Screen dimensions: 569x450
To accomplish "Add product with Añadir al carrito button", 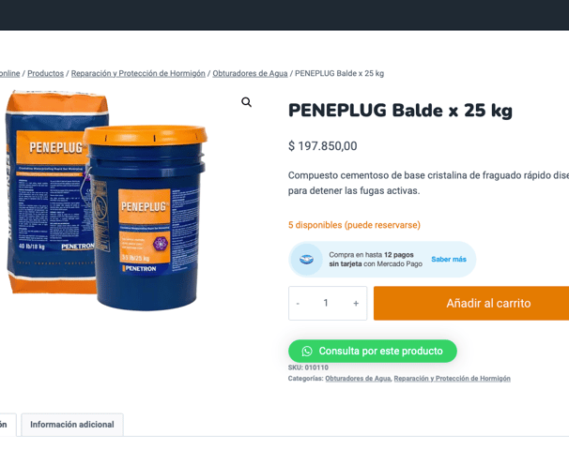I will click(x=471, y=303).
